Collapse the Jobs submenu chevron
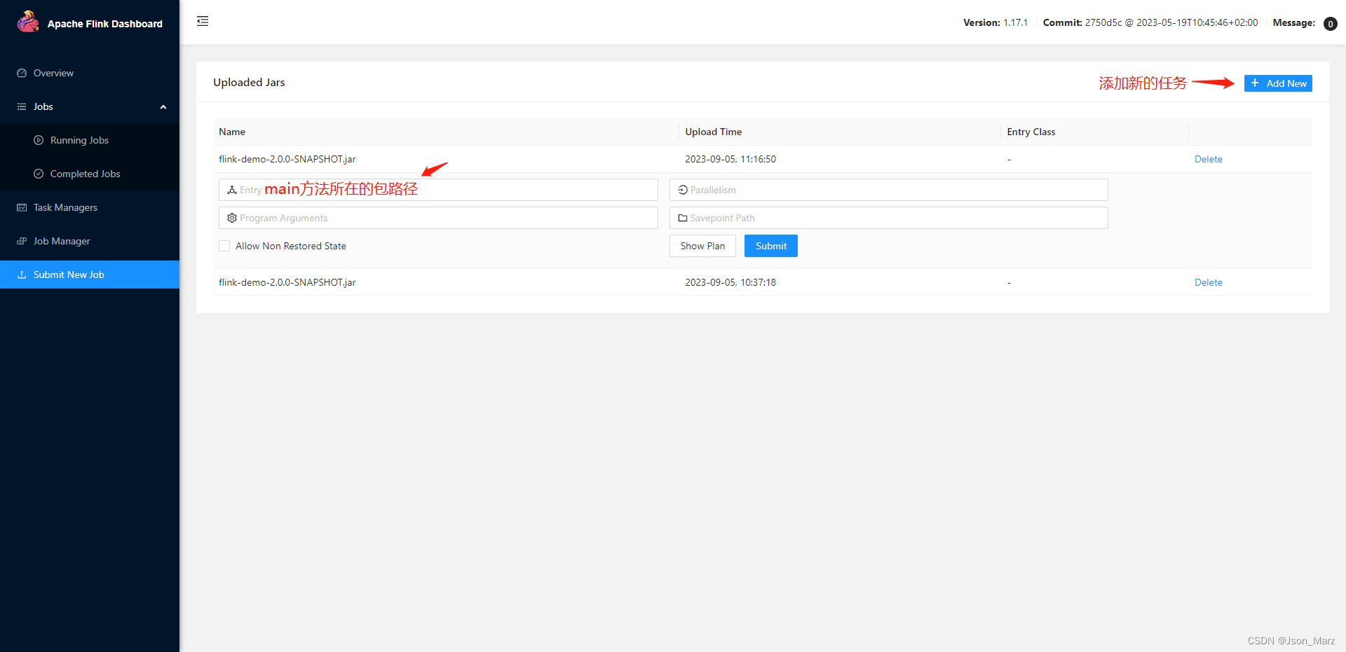The height and width of the screenshot is (652, 1346). coord(163,107)
